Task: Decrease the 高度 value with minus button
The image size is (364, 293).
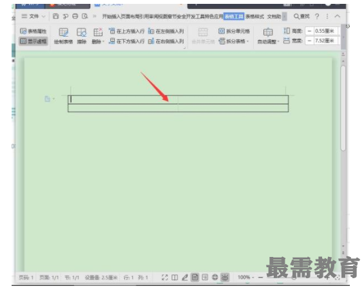Action: point(309,31)
